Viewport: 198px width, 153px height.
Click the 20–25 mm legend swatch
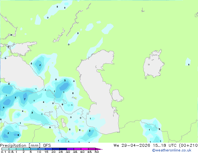click(56, 149)
